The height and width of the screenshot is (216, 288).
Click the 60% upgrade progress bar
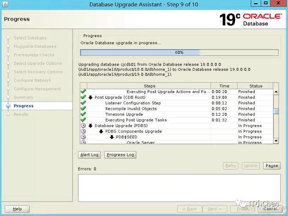coord(179,53)
